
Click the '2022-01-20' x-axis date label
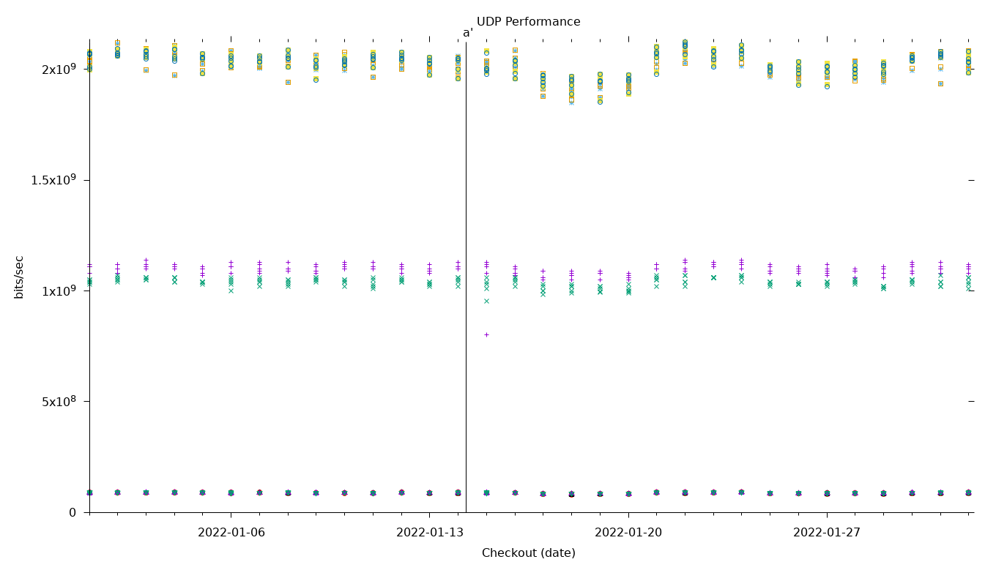[628, 533]
